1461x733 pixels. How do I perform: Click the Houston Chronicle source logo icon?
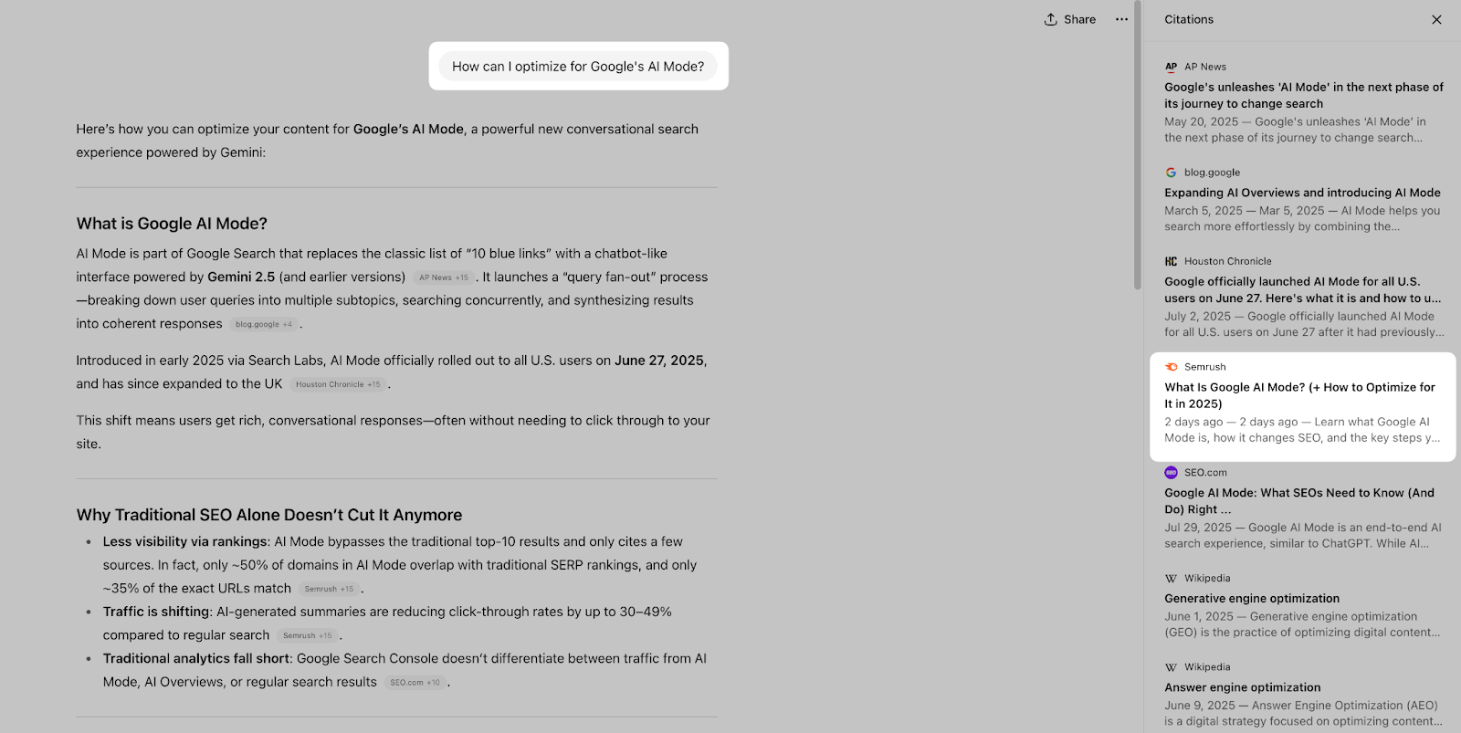[x=1171, y=261]
